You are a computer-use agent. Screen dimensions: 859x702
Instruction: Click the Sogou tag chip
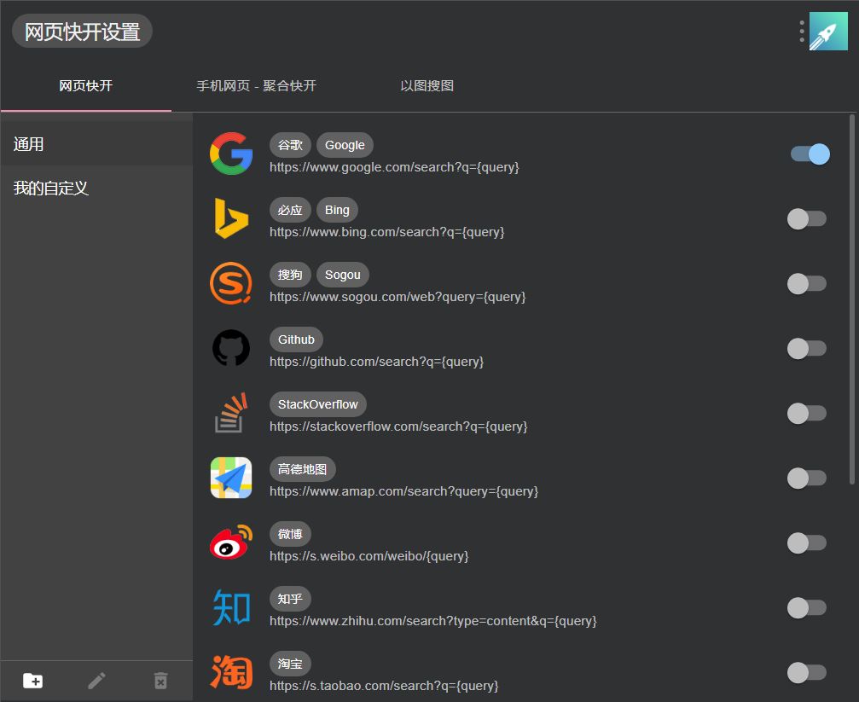[342, 275]
